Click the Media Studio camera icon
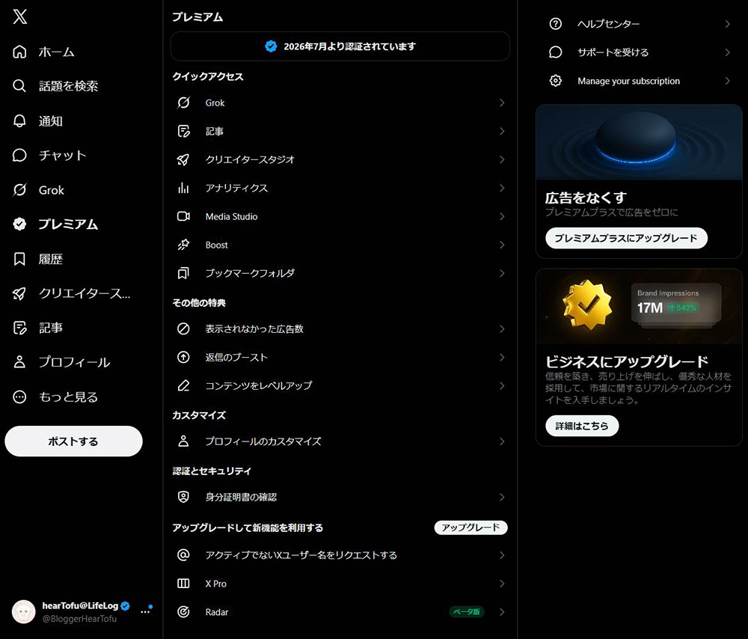Image resolution: width=748 pixels, height=639 pixels. (184, 216)
